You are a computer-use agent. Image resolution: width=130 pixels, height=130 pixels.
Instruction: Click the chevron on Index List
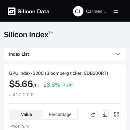pos(118,54)
